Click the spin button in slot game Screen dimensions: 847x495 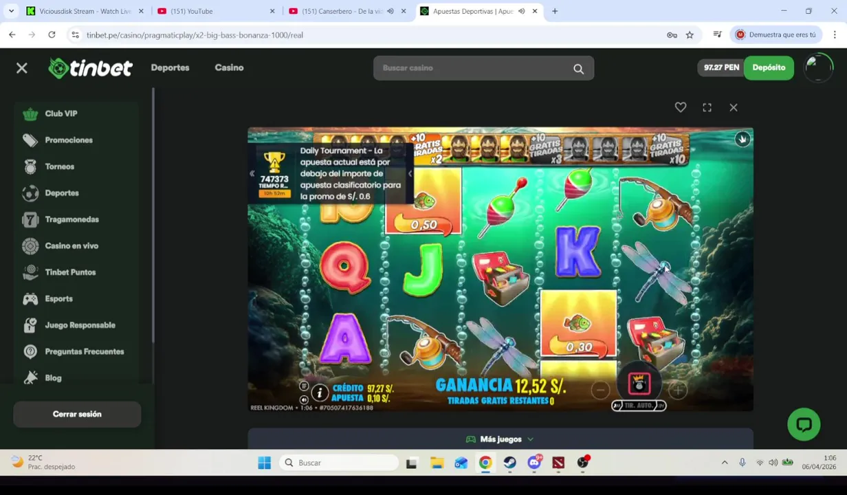click(x=639, y=384)
